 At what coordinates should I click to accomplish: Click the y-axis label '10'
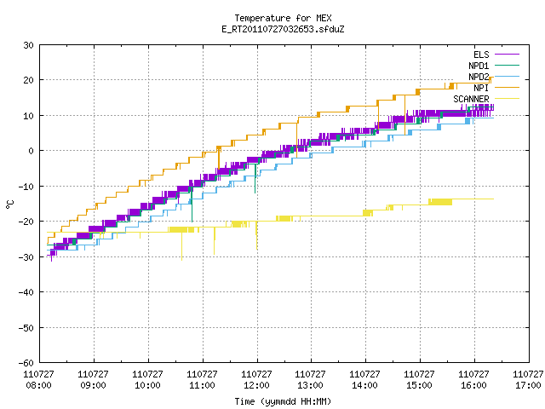28,116
